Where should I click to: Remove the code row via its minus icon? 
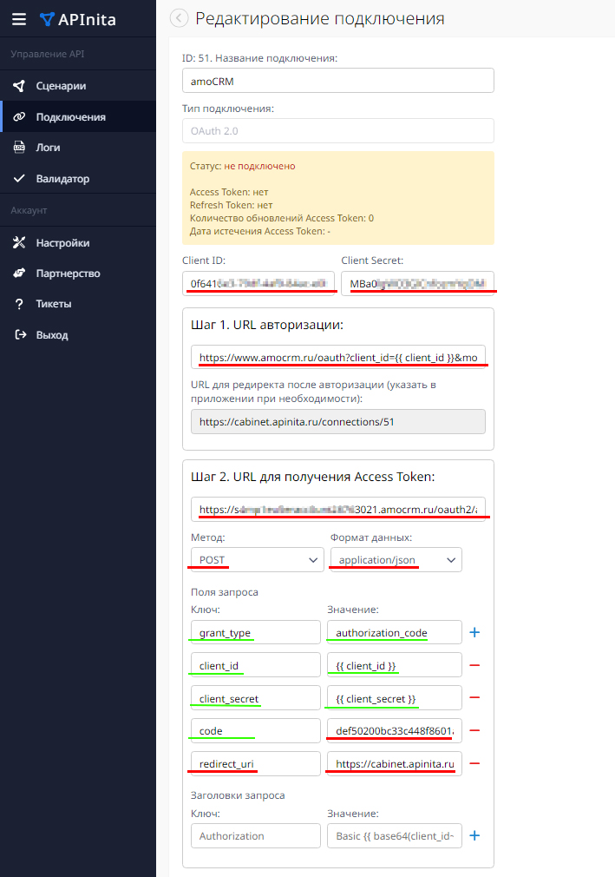tap(474, 730)
